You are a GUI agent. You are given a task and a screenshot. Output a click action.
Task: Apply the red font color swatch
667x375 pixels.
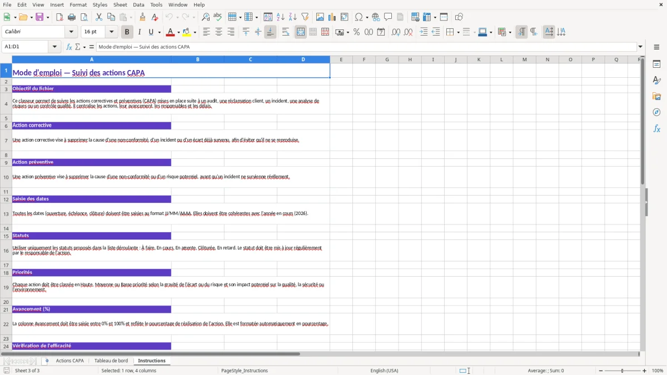tap(171, 32)
